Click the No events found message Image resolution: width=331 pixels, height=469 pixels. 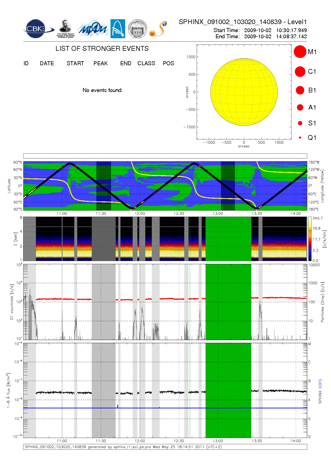pyautogui.click(x=102, y=90)
